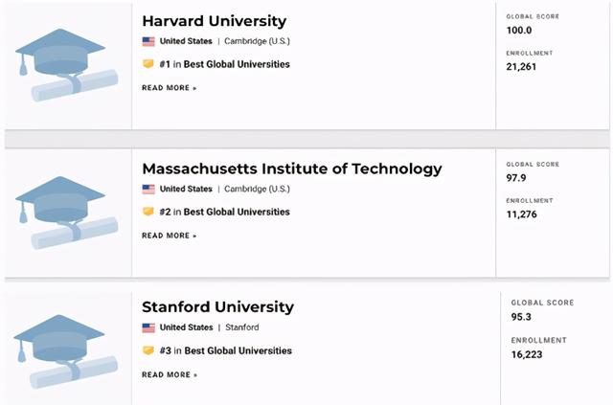The width and height of the screenshot is (613, 405).
Task: Click Harvard's #1 ranking badge icon
Action: click(x=148, y=64)
